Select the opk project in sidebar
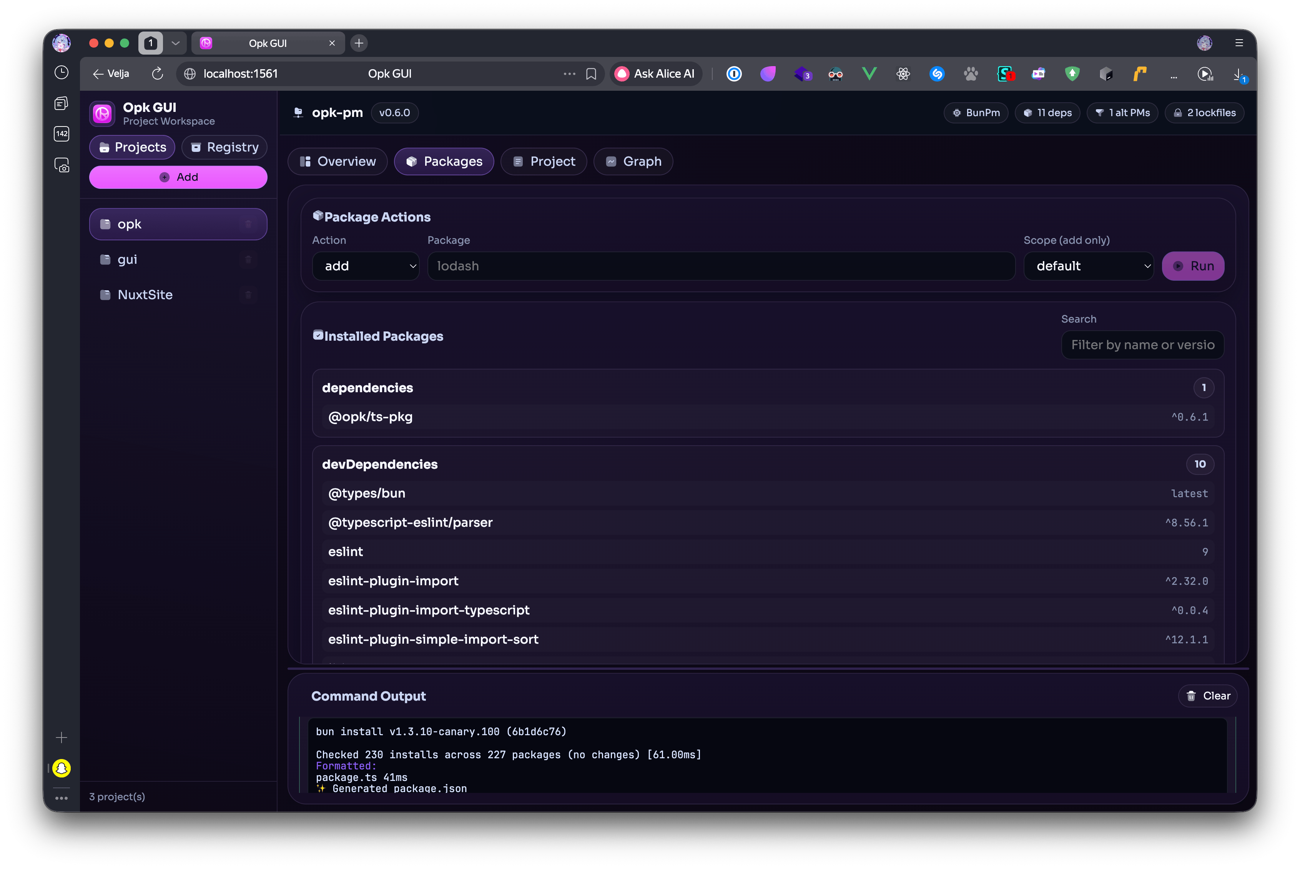Screen dimensions: 1300x869 point(178,224)
